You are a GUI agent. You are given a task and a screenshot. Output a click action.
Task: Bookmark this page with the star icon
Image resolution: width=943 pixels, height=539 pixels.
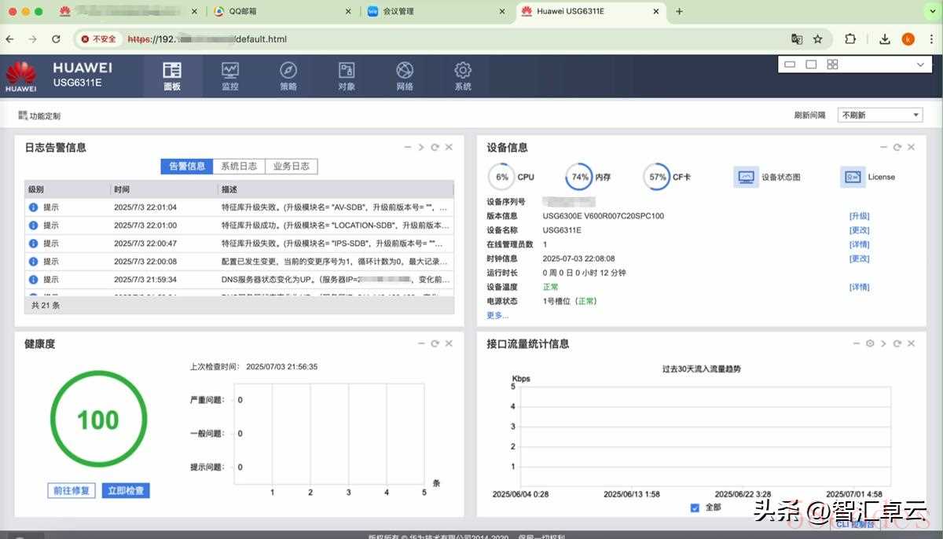[818, 38]
